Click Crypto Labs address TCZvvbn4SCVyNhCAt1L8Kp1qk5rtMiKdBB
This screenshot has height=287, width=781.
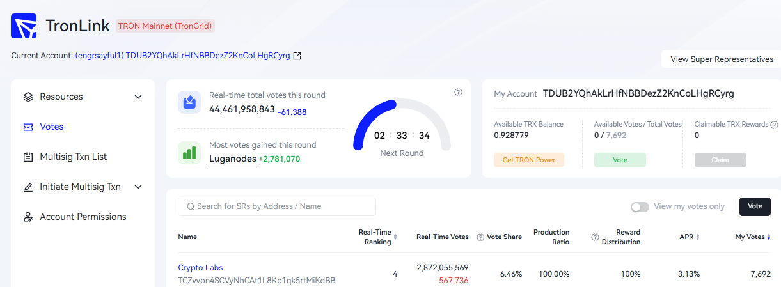tap(256, 281)
